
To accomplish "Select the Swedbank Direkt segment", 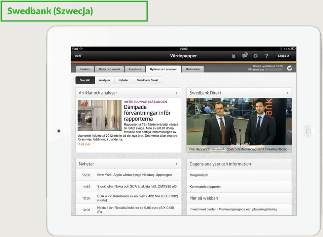I will (x=147, y=80).
